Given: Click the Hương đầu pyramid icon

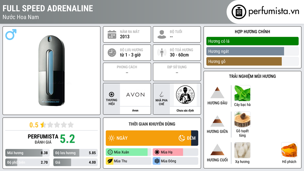Looking at the screenshot, I should point(217,93).
